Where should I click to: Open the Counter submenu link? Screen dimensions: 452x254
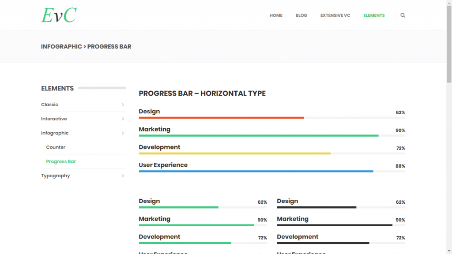pos(56,147)
